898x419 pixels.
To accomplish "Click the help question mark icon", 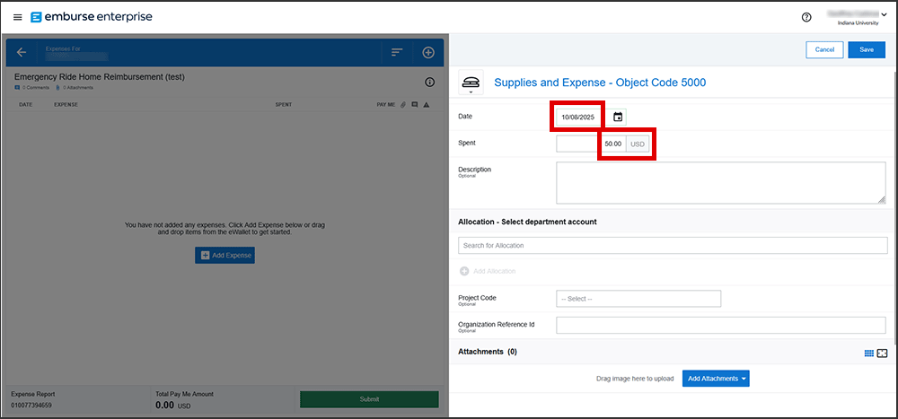I will 806,17.
